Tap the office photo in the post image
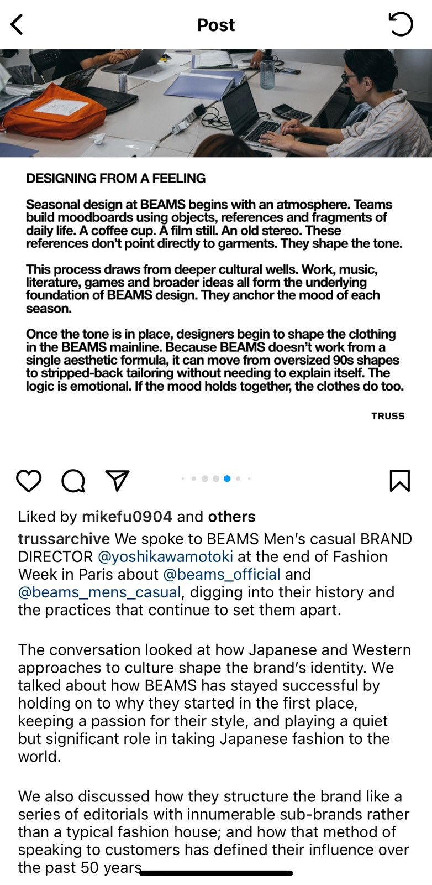 [216, 103]
